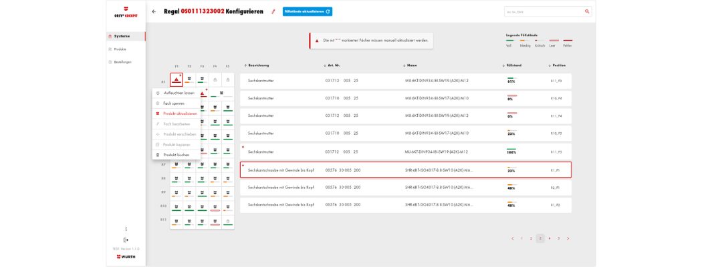Sort by Bezeichnung column header
Screen dimensions: 702x267
(258, 65)
